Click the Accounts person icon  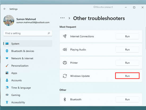7,80
